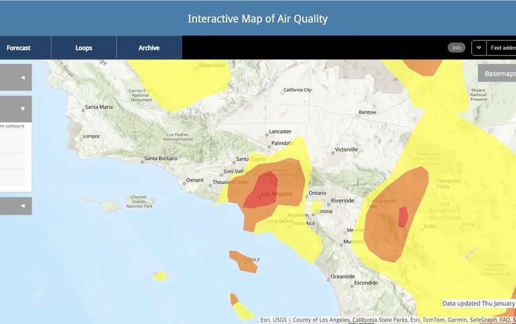516x324 pixels.
Task: Open the Basemaps panel
Action: click(498, 74)
